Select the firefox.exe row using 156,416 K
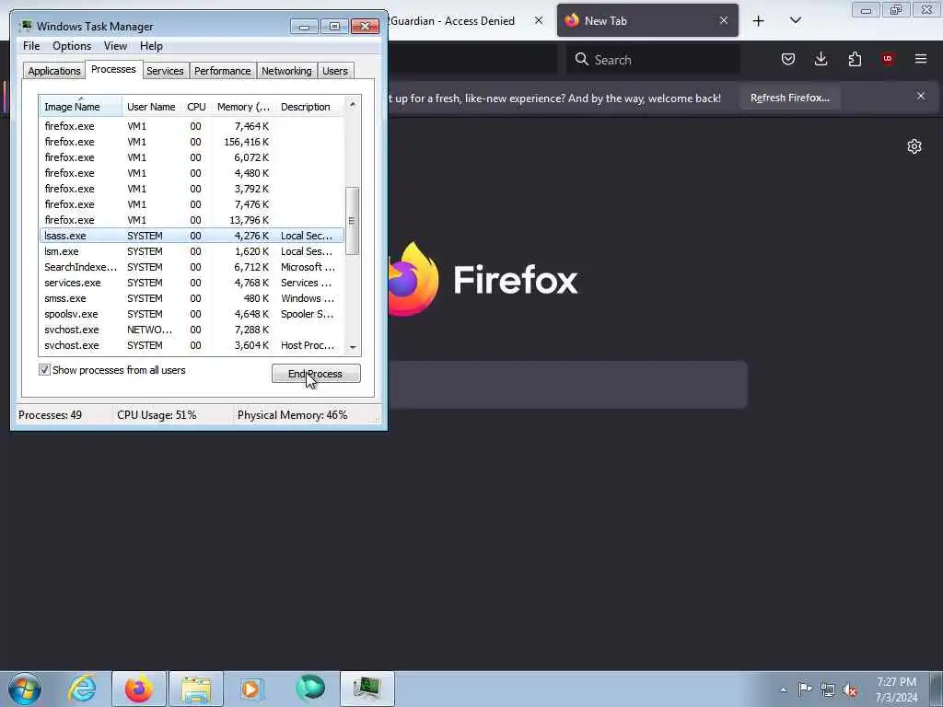The height and width of the screenshot is (707, 943). pos(192,142)
